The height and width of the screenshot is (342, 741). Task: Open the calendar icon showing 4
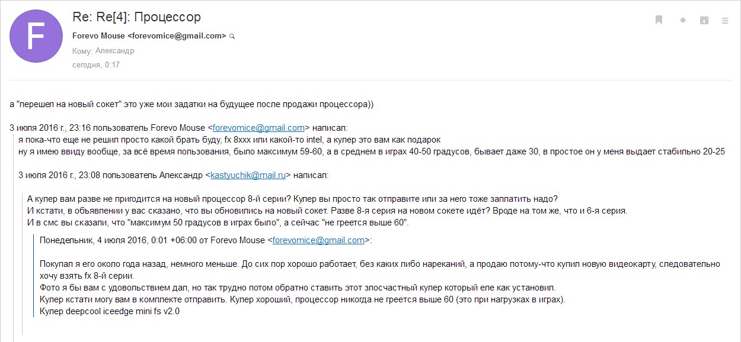[x=704, y=20]
